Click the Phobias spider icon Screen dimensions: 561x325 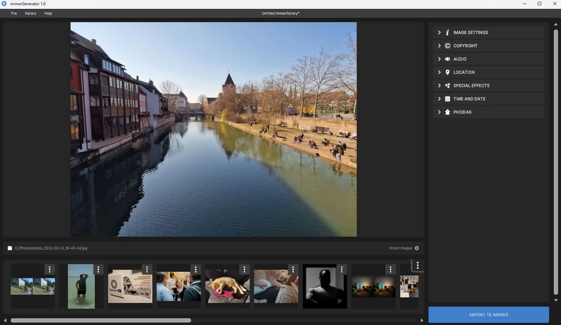point(447,112)
